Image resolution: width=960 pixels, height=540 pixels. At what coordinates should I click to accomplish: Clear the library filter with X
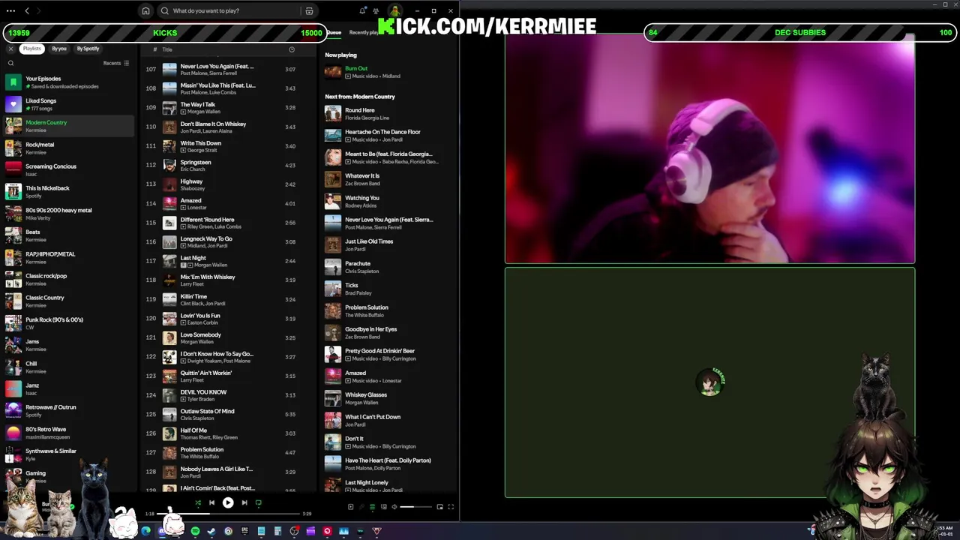pyautogui.click(x=10, y=49)
